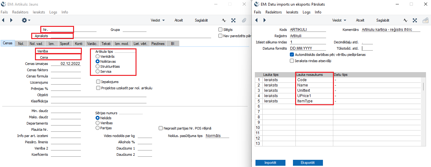Uncheck Automātiskās darbības pēc vērtību piešķiršanas

tap(292, 55)
